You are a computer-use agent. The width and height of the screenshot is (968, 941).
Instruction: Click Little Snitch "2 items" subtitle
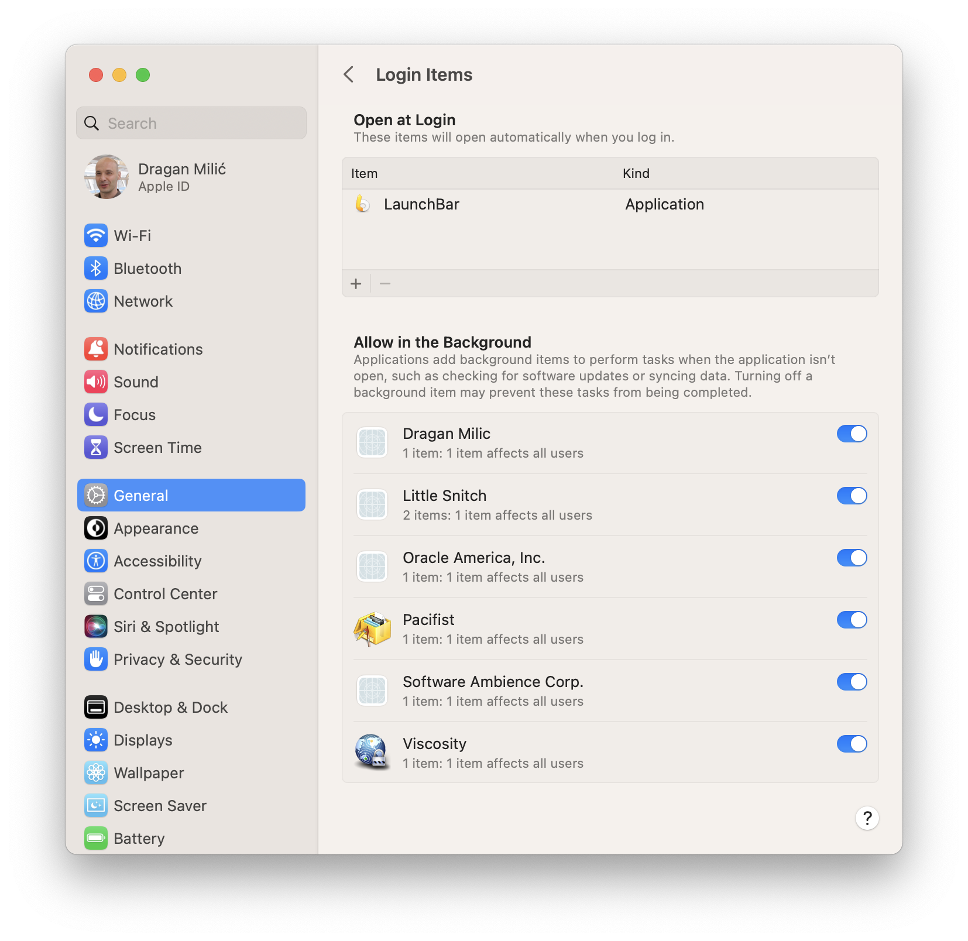pyautogui.click(x=497, y=515)
